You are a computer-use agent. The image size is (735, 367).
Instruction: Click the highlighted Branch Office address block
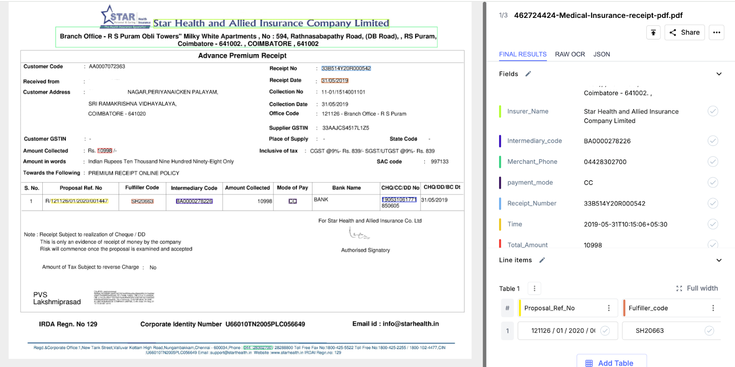[x=247, y=38]
